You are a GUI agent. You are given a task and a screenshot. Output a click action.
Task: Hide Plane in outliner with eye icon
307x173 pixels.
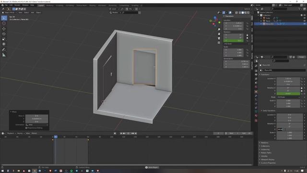click(x=305, y=21)
